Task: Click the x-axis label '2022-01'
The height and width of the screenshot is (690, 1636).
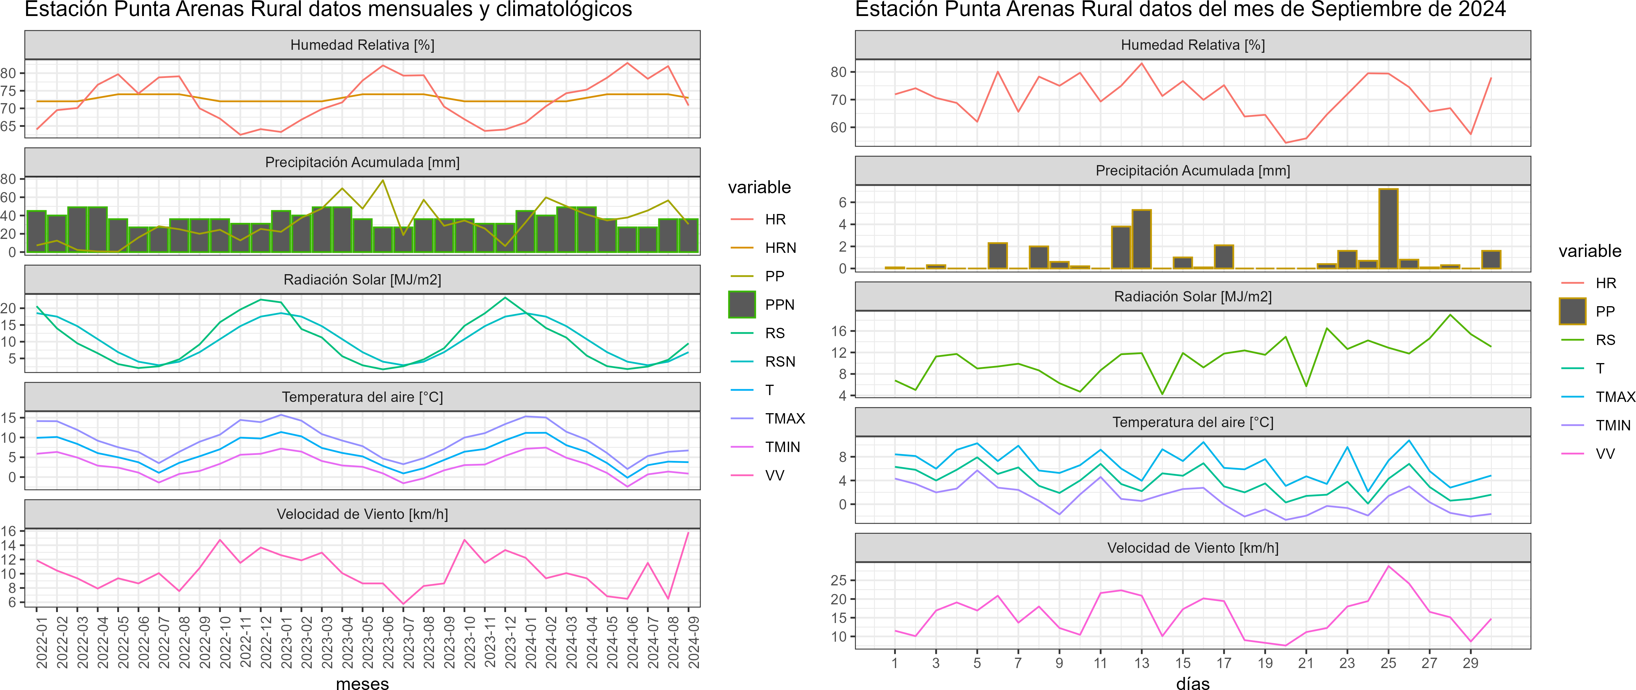Action: click(42, 642)
